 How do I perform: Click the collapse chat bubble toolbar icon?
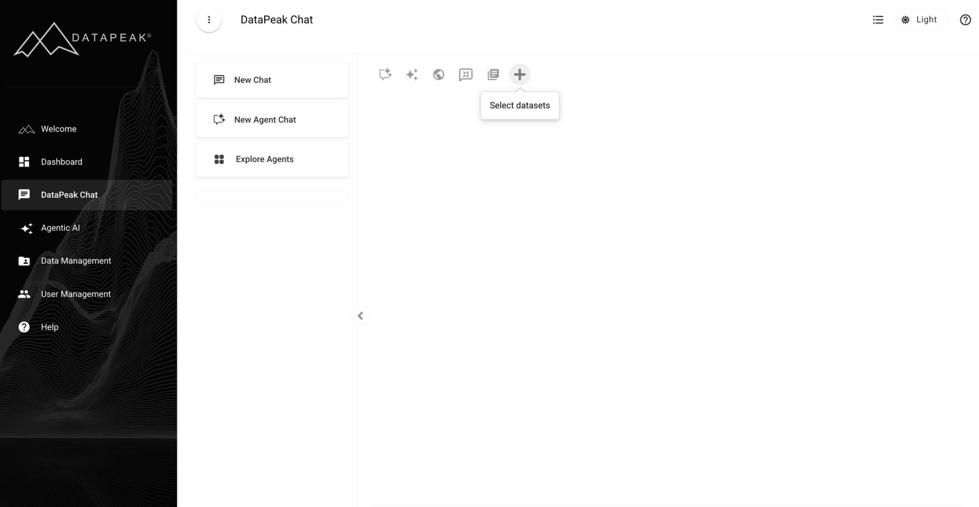coord(465,74)
